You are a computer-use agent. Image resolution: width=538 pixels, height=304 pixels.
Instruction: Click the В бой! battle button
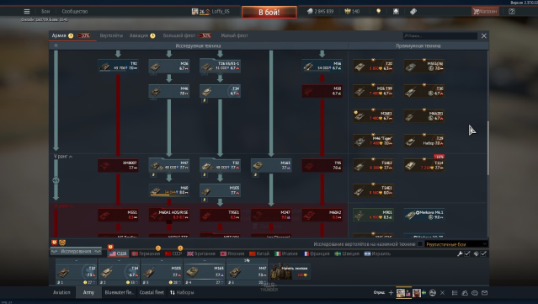coord(269,13)
